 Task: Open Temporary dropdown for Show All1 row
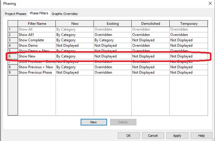click(x=188, y=35)
